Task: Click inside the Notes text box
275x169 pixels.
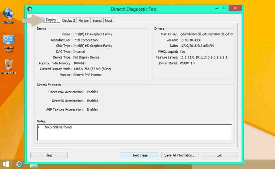Action: tap(135, 132)
